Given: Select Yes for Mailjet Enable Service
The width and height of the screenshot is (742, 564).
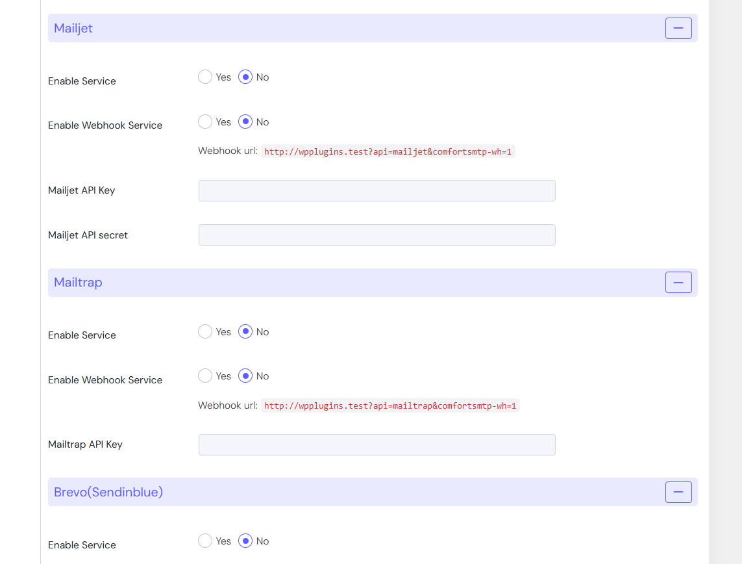Looking at the screenshot, I should 205,77.
